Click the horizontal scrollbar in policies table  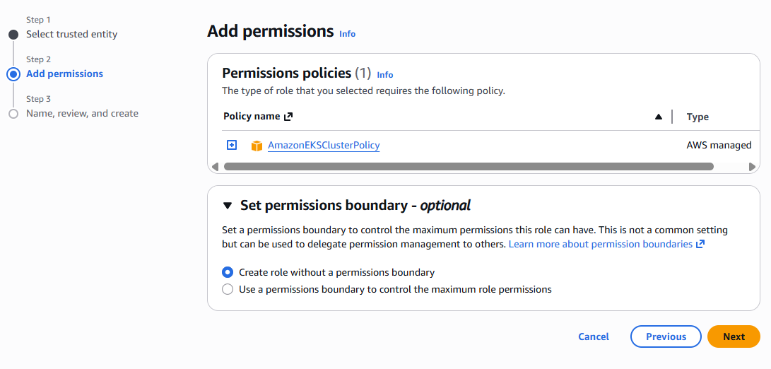468,167
